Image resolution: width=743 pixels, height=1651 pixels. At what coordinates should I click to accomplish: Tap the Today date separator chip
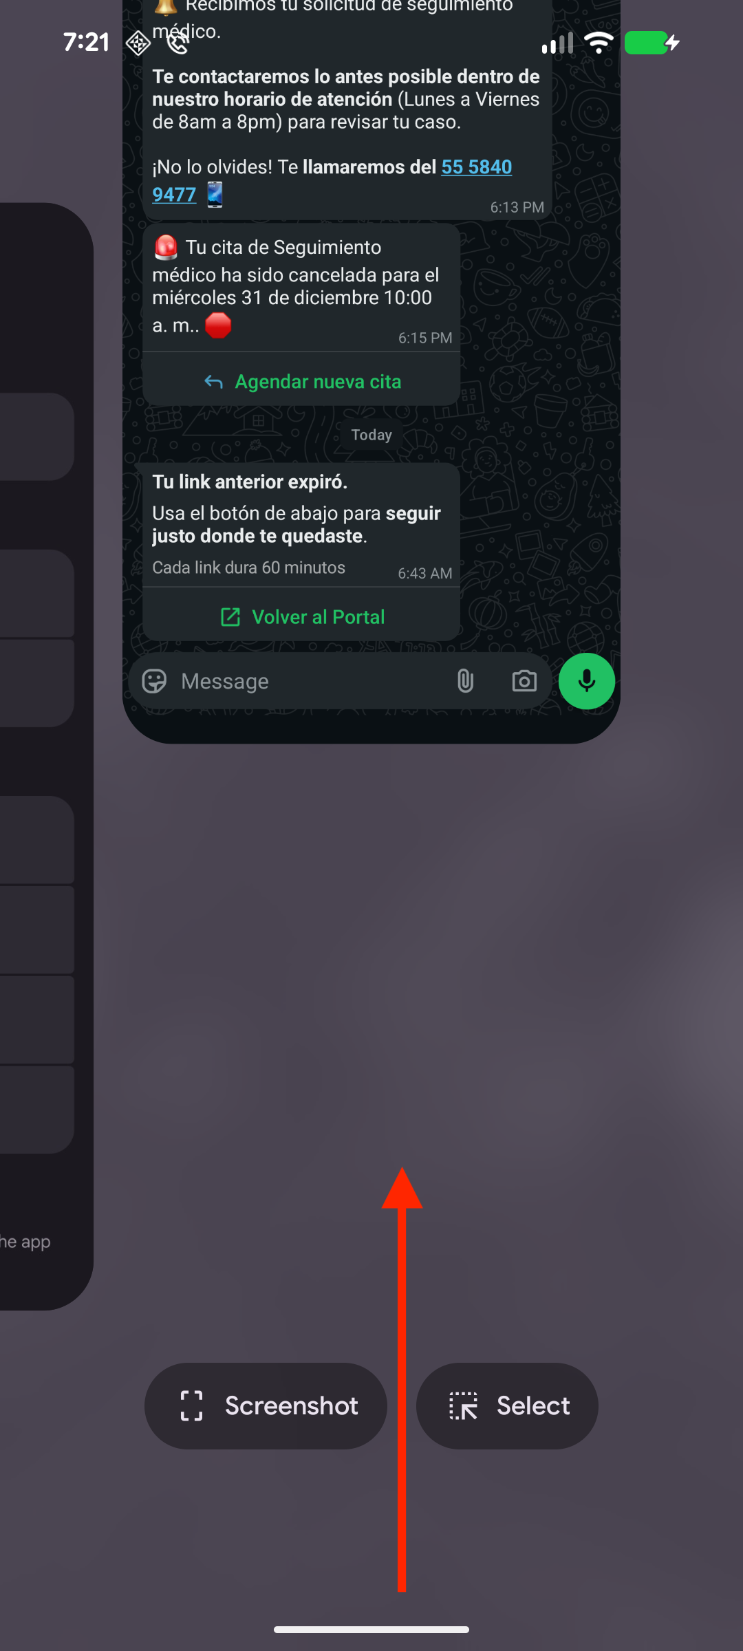click(x=371, y=435)
